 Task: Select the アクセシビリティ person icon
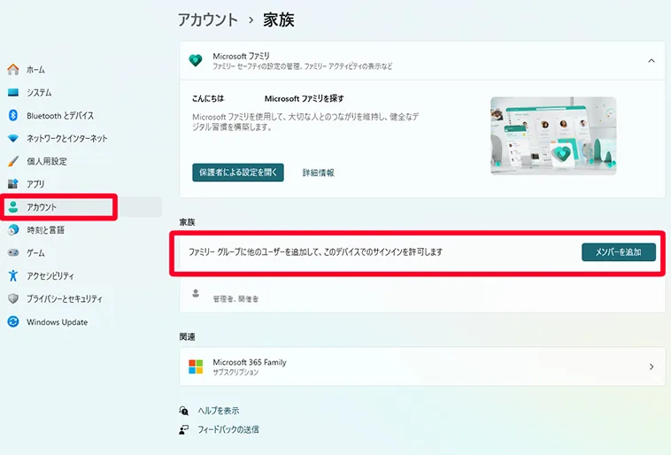click(13, 276)
